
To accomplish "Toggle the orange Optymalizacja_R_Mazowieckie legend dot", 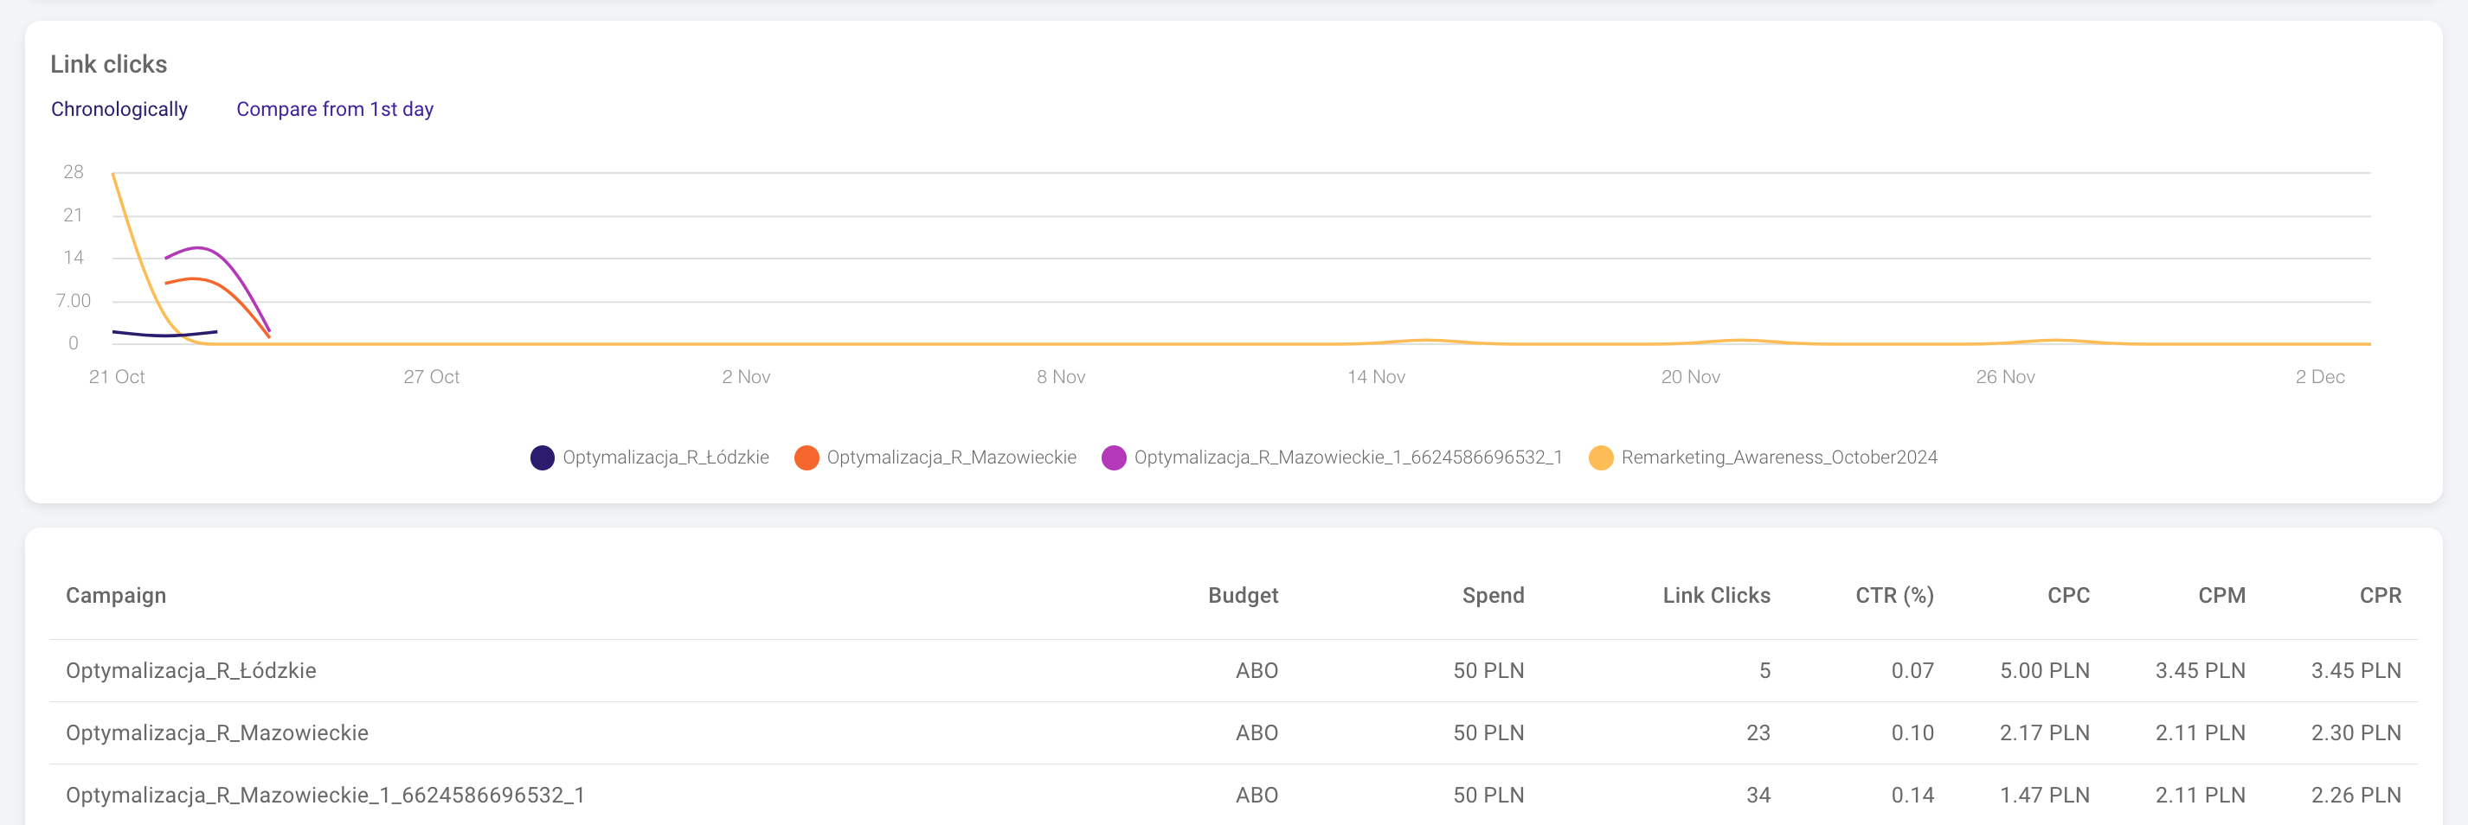I will [x=807, y=457].
